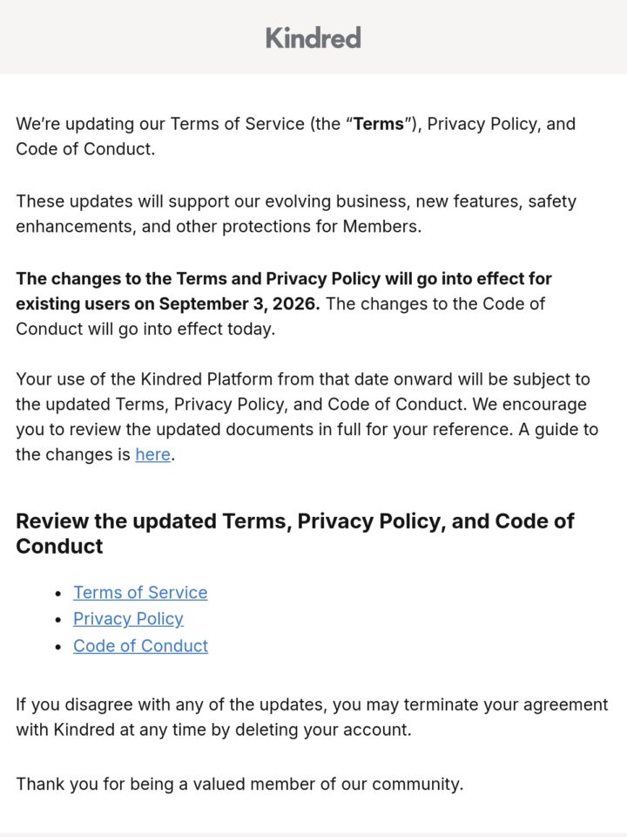Click the "Thank you for being a valued member" line
This screenshot has width=627, height=837.
coord(240,784)
